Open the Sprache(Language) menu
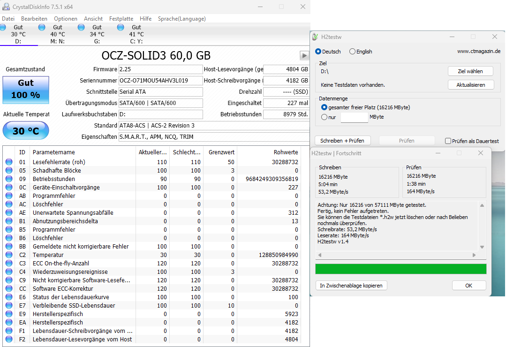The image size is (506, 347). click(181, 19)
